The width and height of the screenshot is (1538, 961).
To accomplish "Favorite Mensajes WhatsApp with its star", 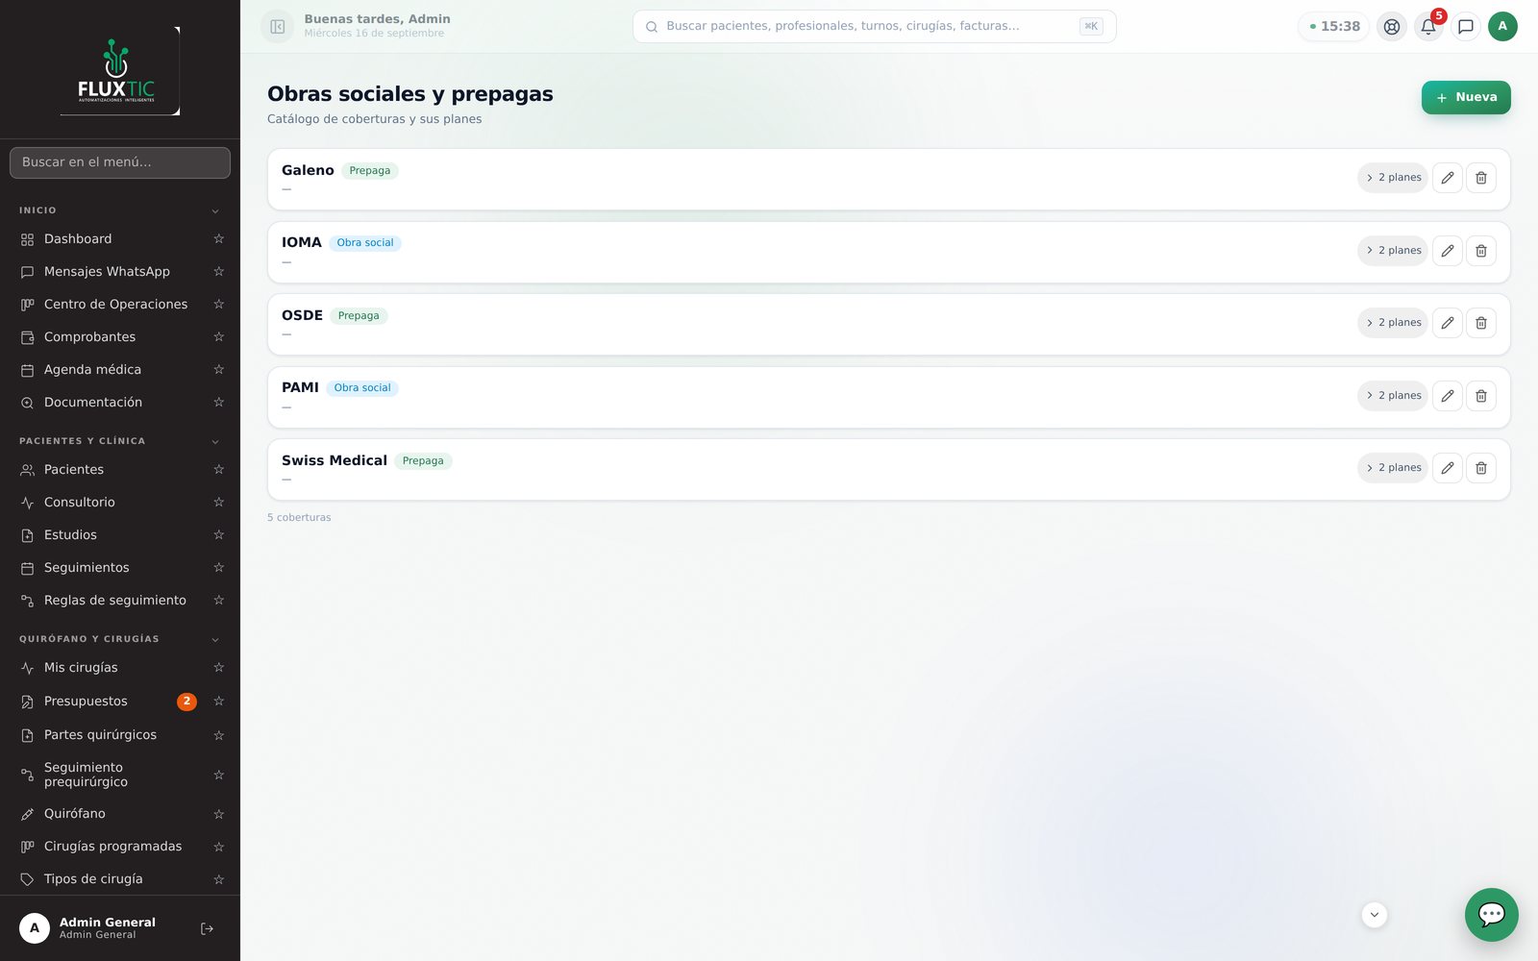I will click(218, 272).
